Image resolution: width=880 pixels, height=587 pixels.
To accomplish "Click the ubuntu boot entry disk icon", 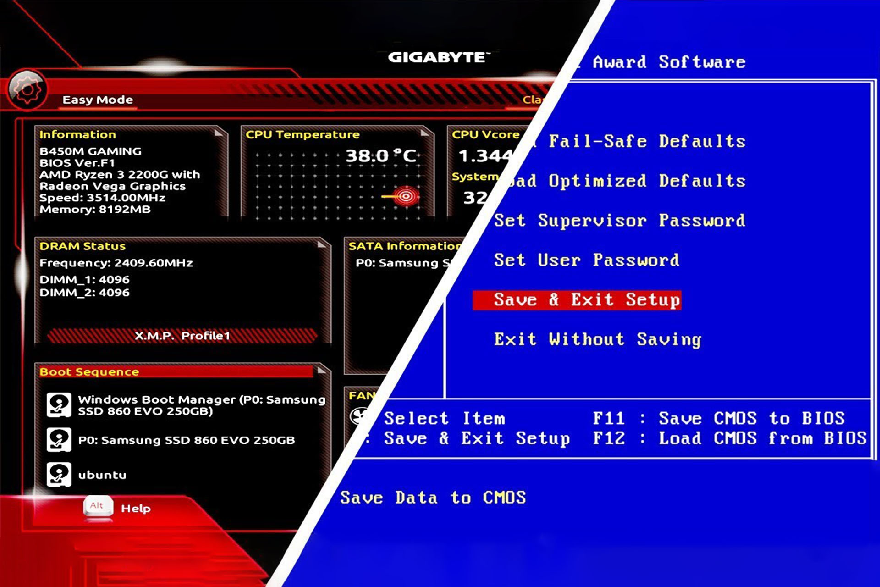I will [x=59, y=475].
